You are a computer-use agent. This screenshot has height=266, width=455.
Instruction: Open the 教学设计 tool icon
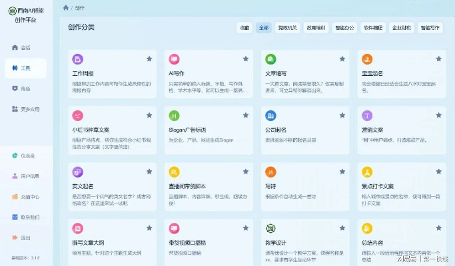click(x=270, y=228)
